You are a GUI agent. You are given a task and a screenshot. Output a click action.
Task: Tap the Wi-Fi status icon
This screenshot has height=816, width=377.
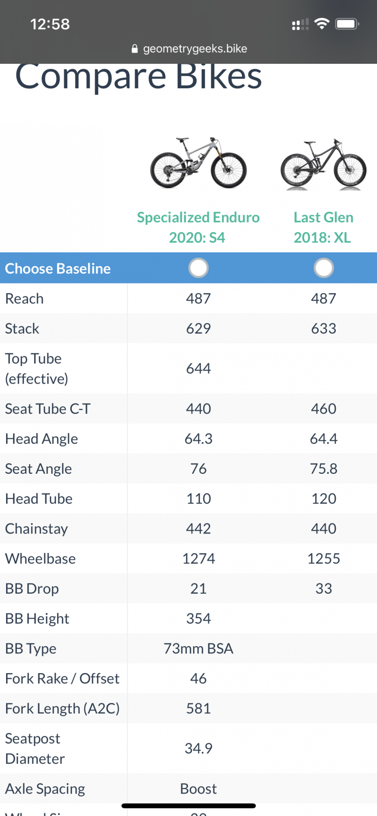(322, 23)
